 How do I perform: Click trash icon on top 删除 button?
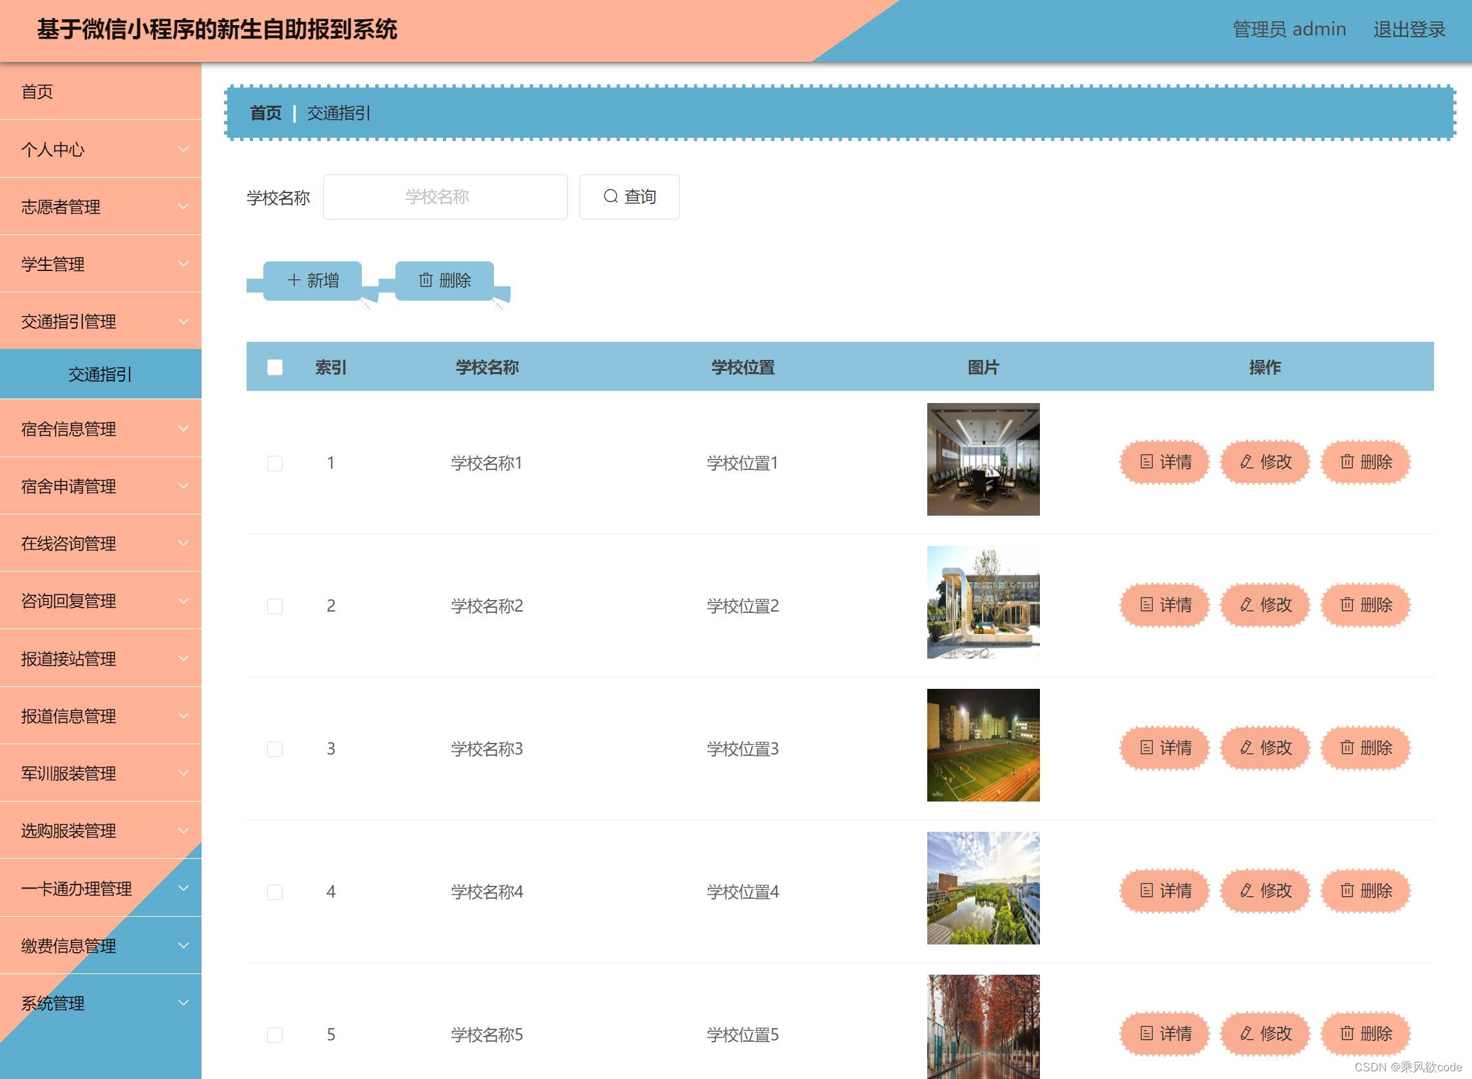pos(426,280)
